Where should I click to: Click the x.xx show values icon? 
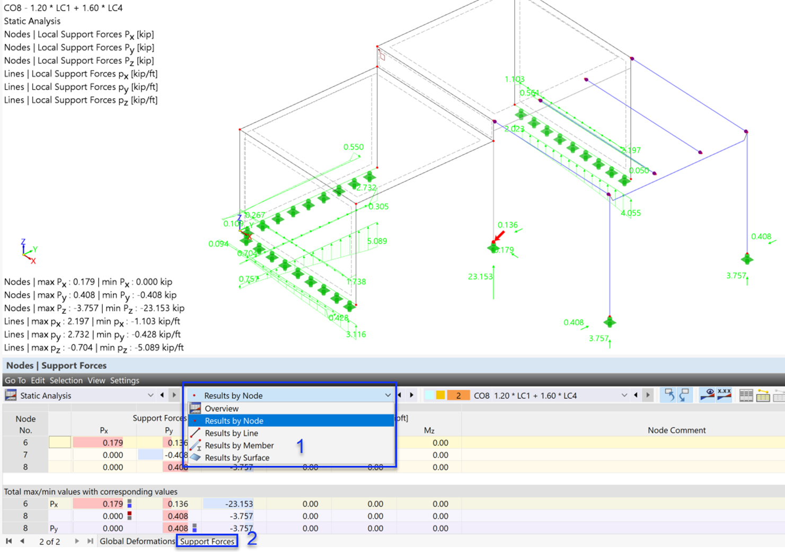click(723, 395)
